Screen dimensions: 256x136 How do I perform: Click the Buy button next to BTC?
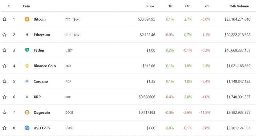pos(76,19)
